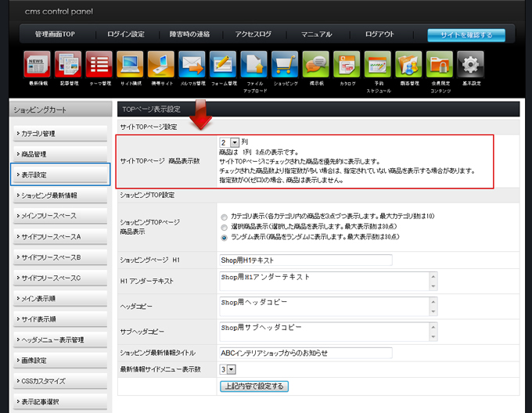The image size is (532, 413).
Task: Open the マニュアル top menu item
Action: click(x=316, y=34)
